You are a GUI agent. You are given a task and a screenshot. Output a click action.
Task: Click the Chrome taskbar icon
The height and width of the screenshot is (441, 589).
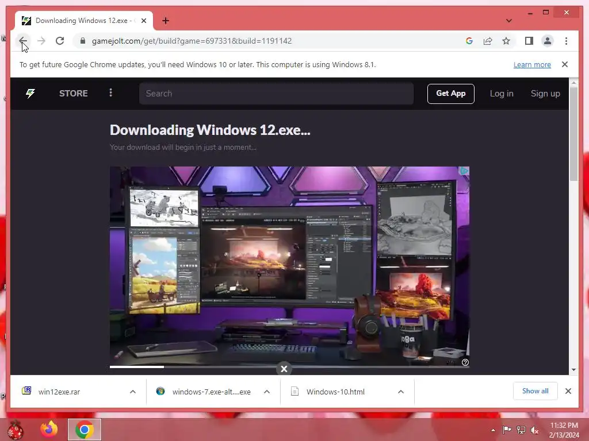pyautogui.click(x=85, y=430)
